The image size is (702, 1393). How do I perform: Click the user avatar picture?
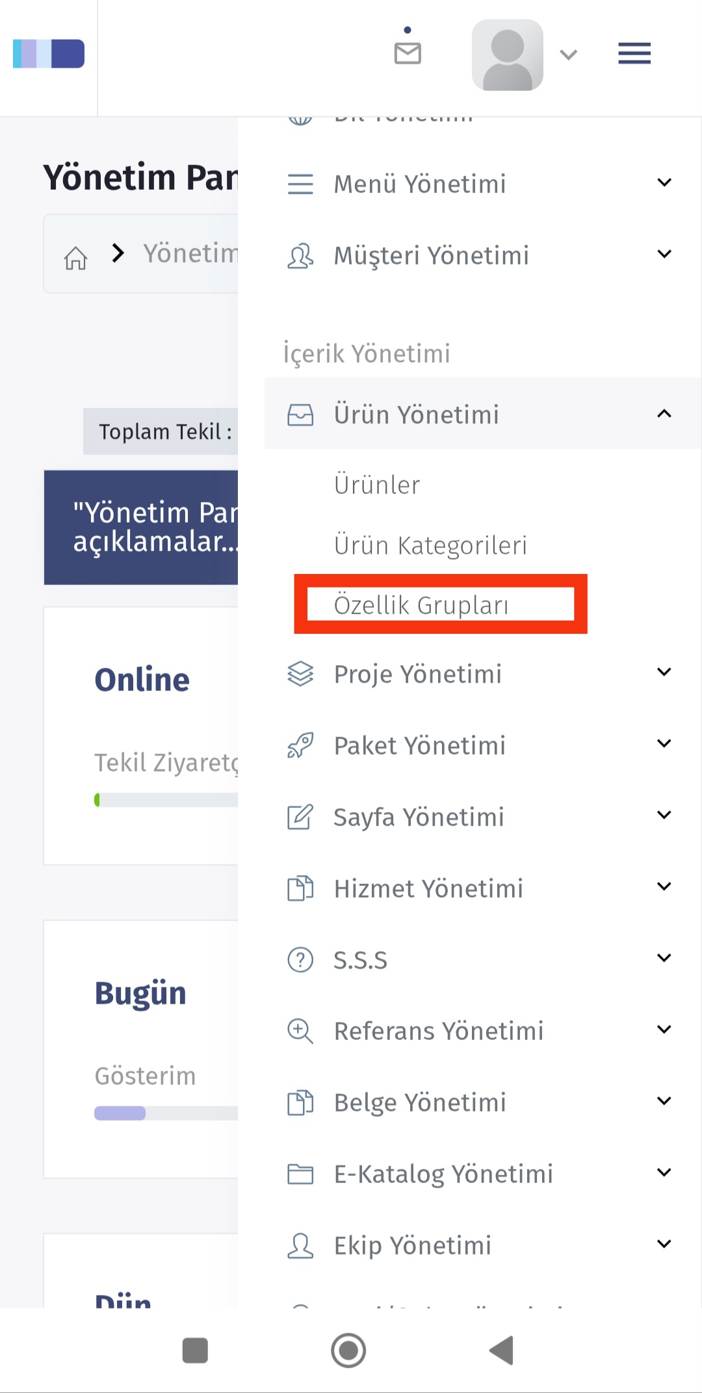(x=508, y=55)
